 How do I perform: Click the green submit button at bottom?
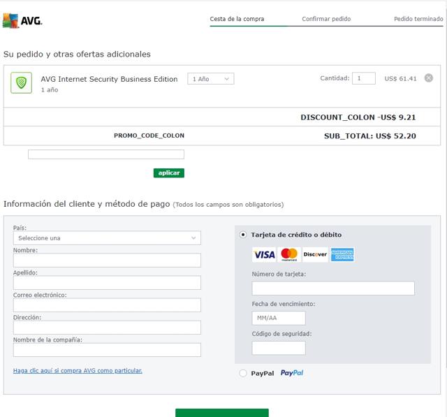point(222,413)
